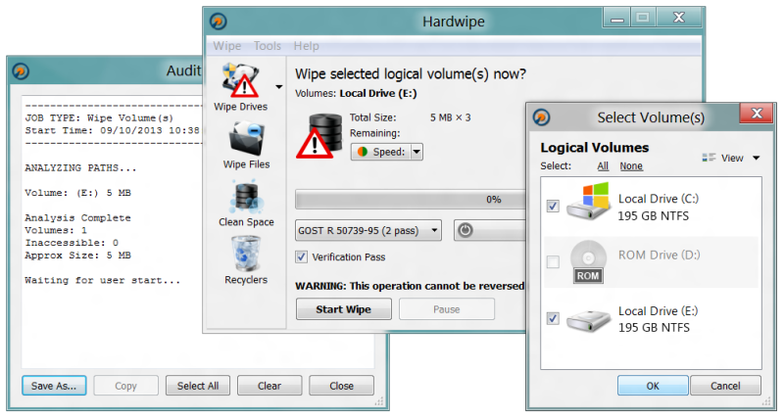This screenshot has width=784, height=419.
Task: Click Save As... in Audit window
Action: pyautogui.click(x=54, y=386)
